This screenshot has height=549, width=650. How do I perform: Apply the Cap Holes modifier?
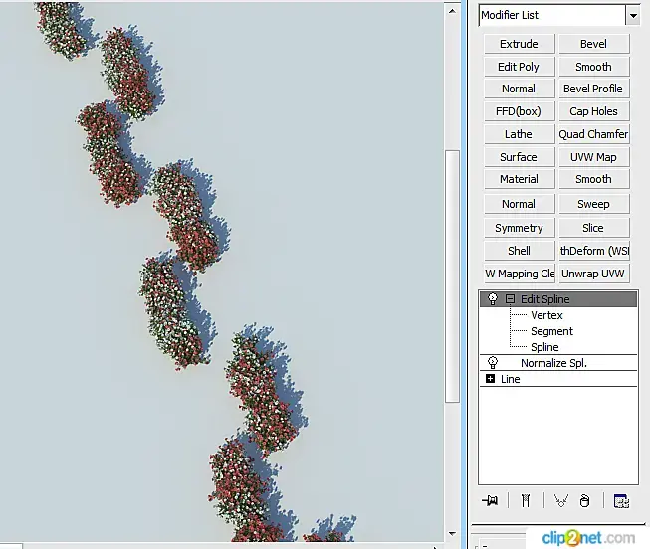[x=593, y=111]
